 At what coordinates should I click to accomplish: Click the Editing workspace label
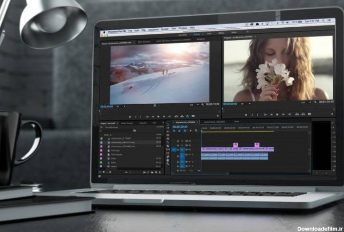[x=197, y=33]
